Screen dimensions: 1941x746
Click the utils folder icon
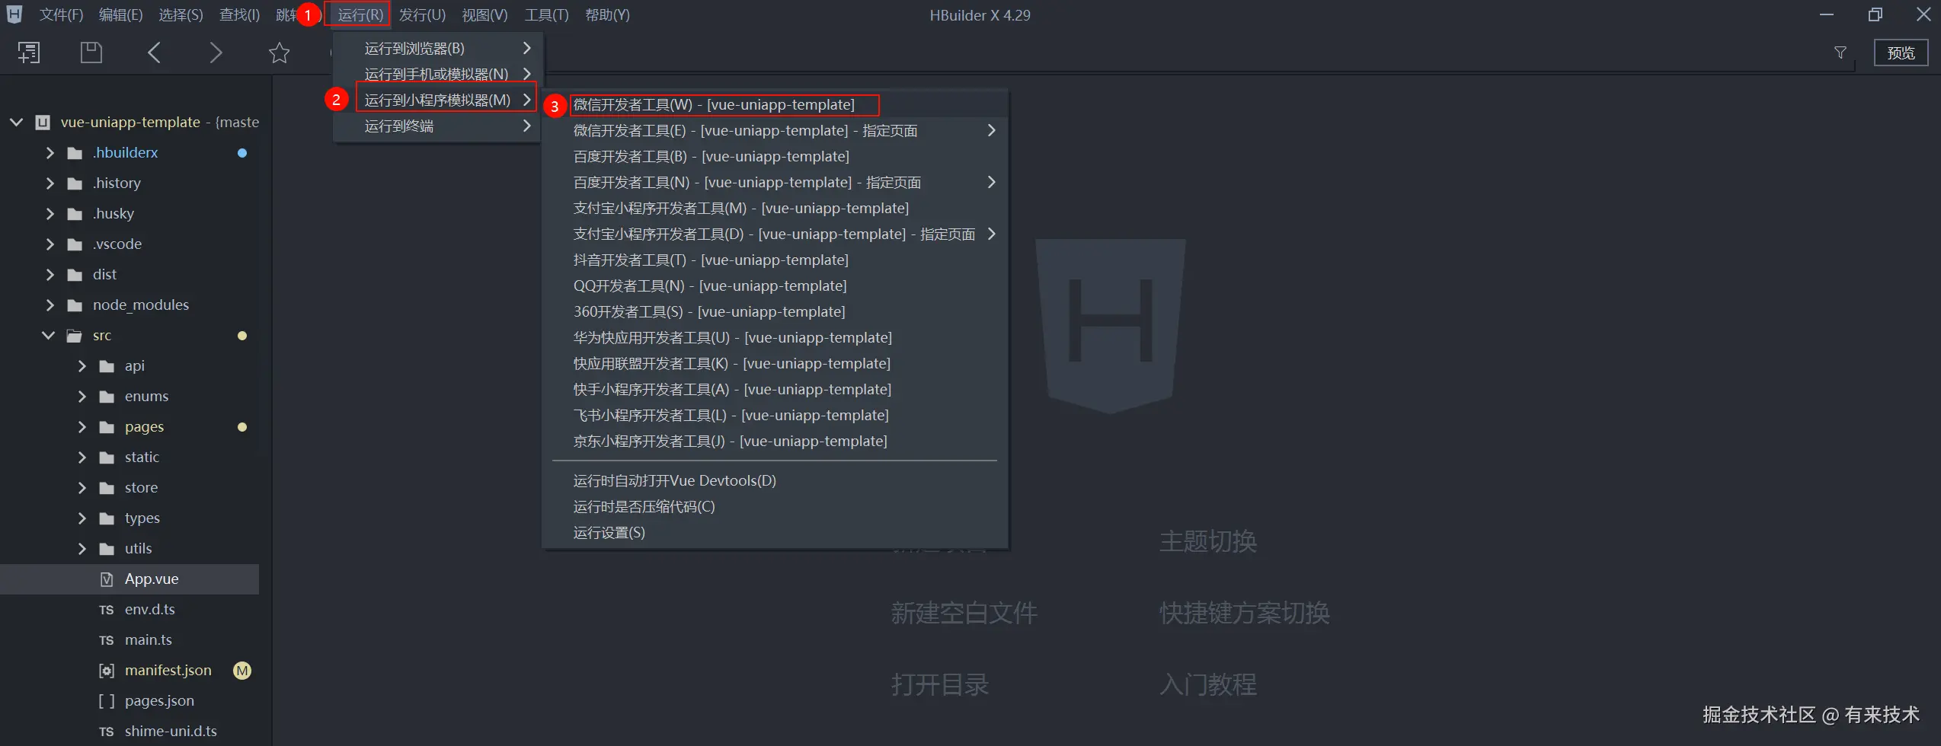click(107, 549)
